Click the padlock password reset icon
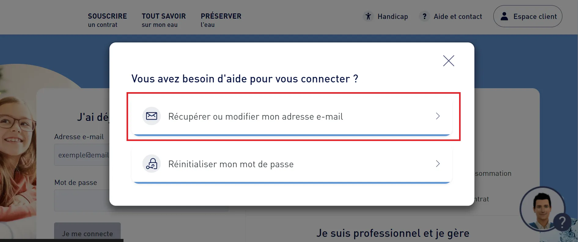Screen dimensions: 578x242 tap(152, 164)
